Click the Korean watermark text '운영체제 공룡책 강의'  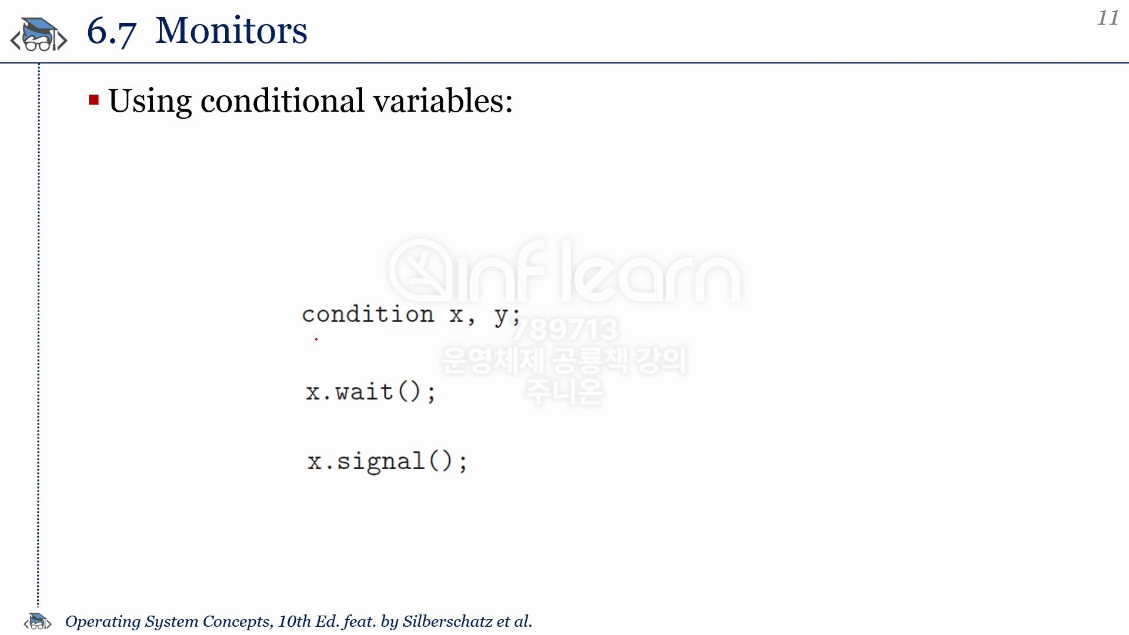coord(564,360)
